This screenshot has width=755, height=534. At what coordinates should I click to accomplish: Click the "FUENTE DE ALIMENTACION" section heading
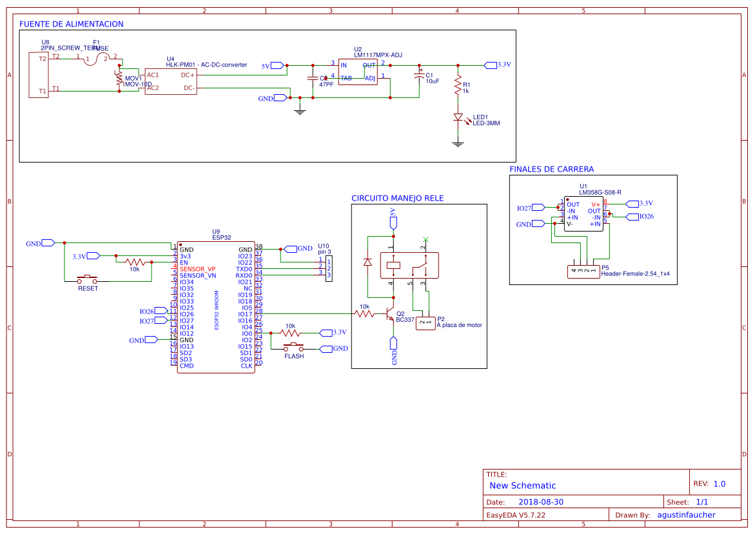(72, 25)
